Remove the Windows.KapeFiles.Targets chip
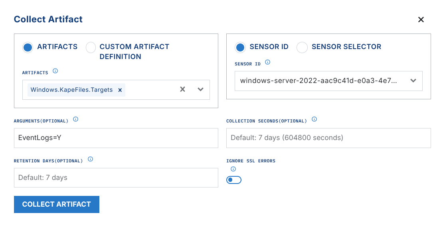Viewport: 445px width, 227px height. coord(120,90)
